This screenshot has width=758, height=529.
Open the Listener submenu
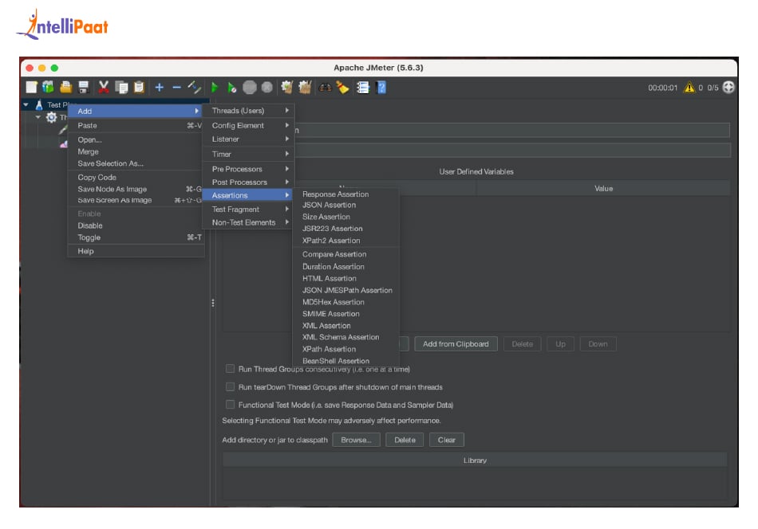pyautogui.click(x=248, y=139)
